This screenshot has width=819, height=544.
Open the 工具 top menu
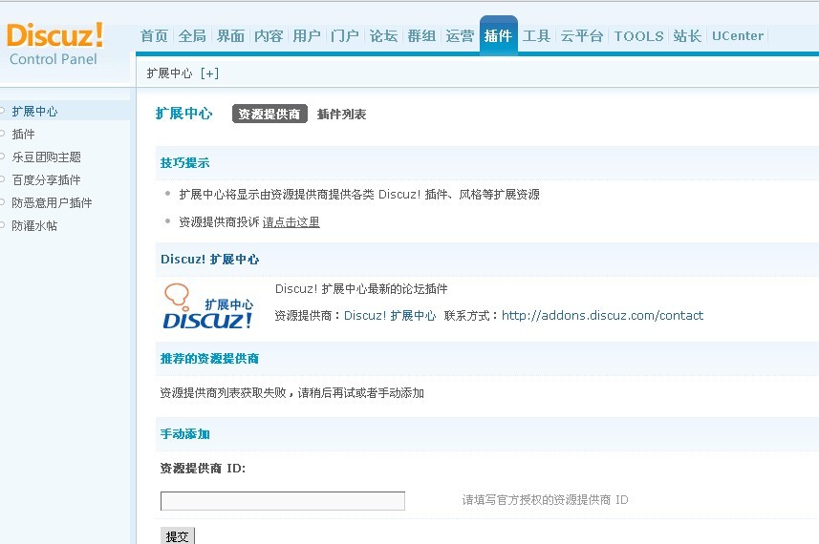(536, 36)
